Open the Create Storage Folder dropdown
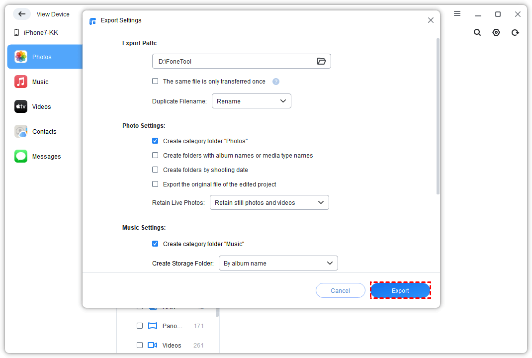Screen dimensions: 532x358 point(278,263)
